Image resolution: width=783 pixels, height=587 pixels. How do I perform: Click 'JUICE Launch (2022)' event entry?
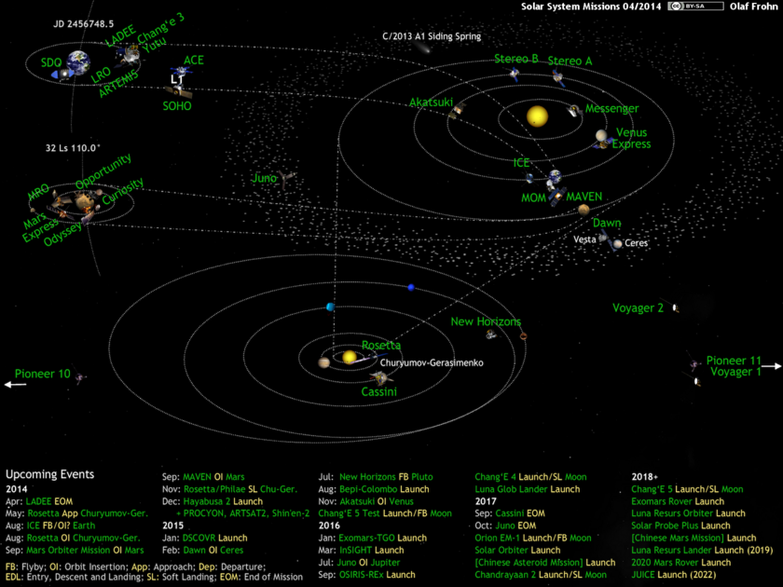(x=673, y=575)
